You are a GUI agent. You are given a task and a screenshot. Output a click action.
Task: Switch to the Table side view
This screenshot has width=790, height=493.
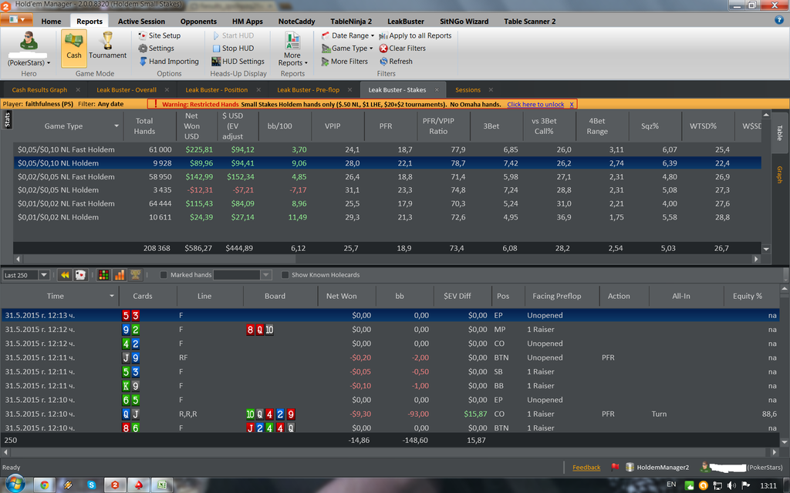[779, 132]
